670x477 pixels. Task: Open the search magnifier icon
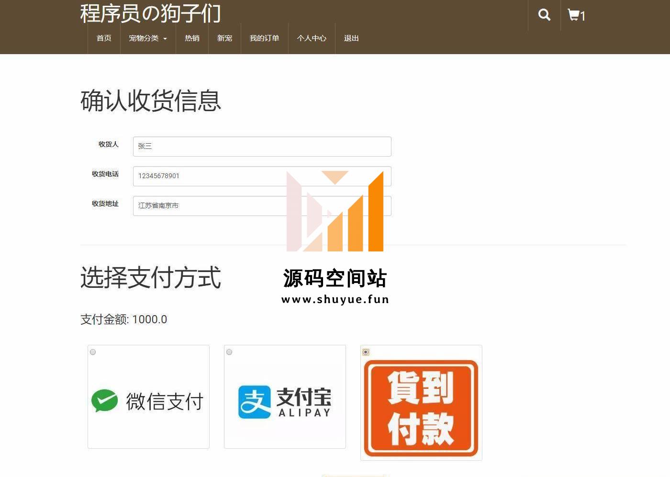tap(544, 15)
